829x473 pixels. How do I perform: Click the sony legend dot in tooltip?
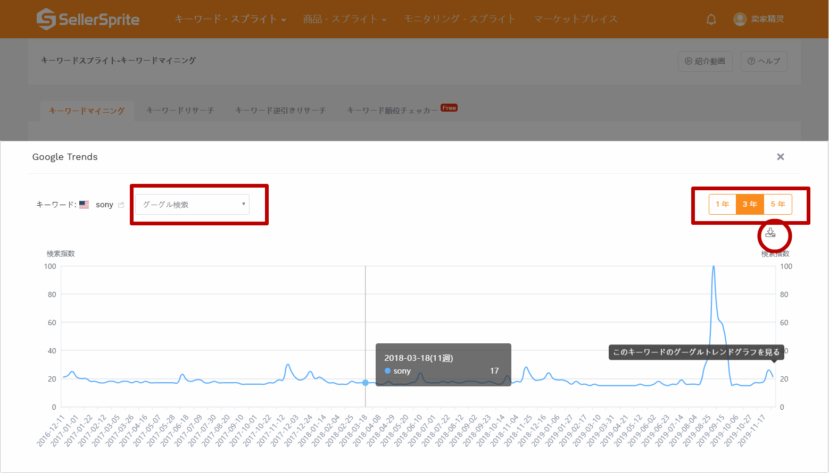click(x=387, y=371)
